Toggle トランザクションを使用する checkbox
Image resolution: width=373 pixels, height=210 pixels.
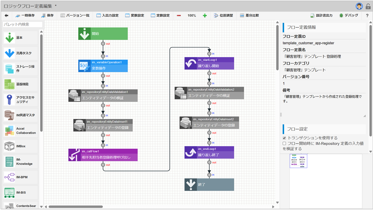(284, 138)
